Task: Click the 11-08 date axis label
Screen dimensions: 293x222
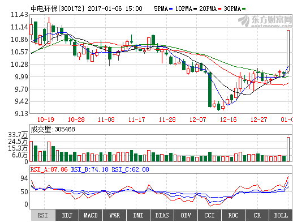Action: point(106,119)
